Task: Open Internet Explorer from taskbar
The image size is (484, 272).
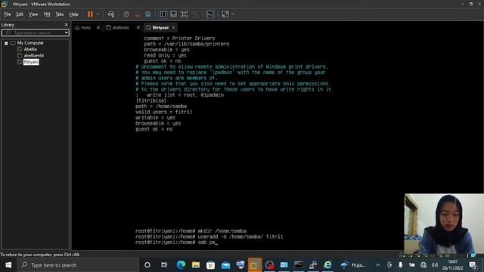Action: (x=327, y=265)
